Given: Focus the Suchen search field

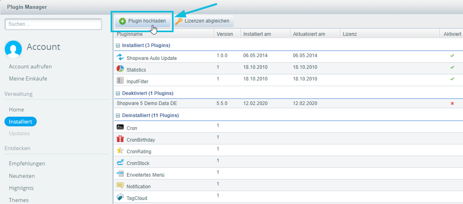Looking at the screenshot, I should click(x=53, y=24).
